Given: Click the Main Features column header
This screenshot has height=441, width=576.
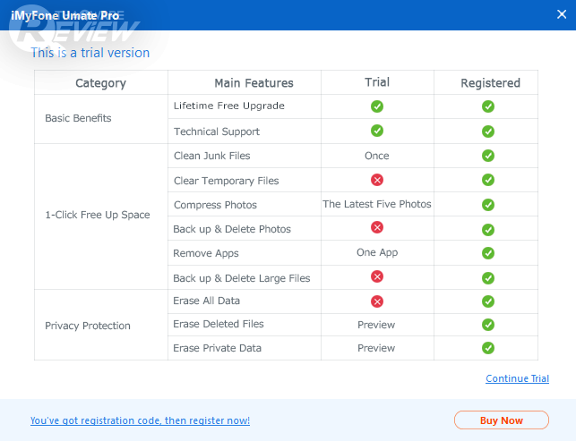Looking at the screenshot, I should (x=254, y=83).
